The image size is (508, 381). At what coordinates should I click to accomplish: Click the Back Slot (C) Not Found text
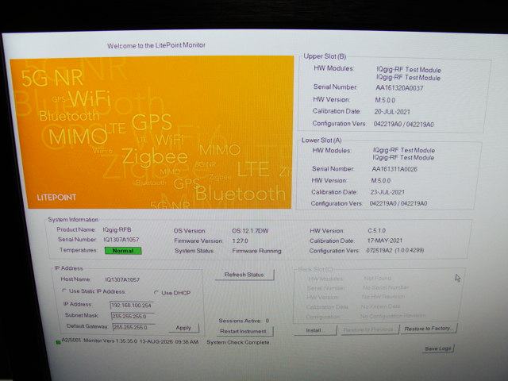tap(378, 279)
